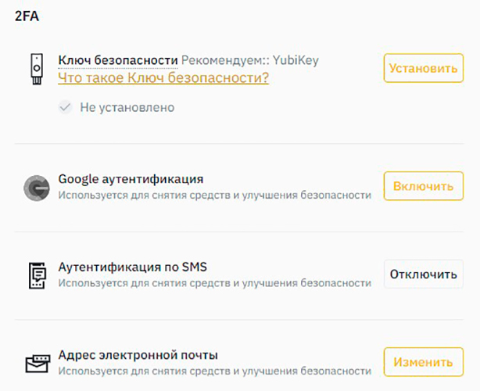Click the email envelope icon

37,363
